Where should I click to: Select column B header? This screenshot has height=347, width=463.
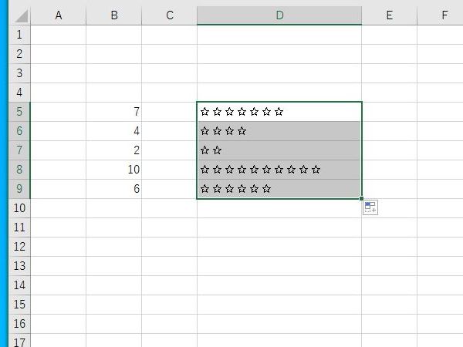(113, 15)
